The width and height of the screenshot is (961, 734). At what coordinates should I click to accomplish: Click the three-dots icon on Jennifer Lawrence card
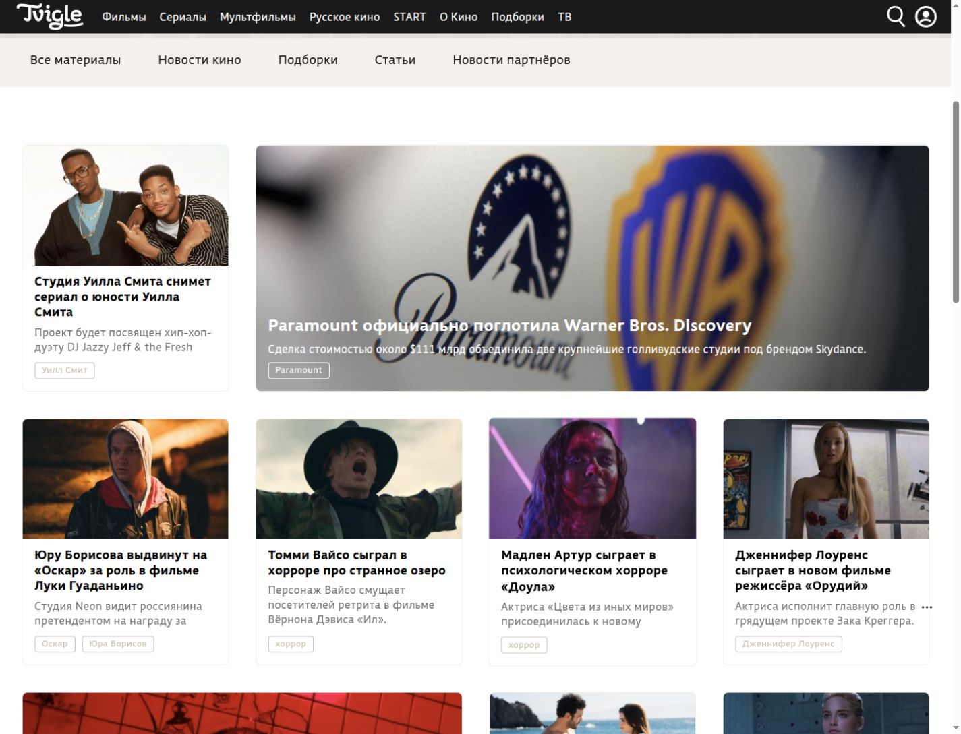927,607
